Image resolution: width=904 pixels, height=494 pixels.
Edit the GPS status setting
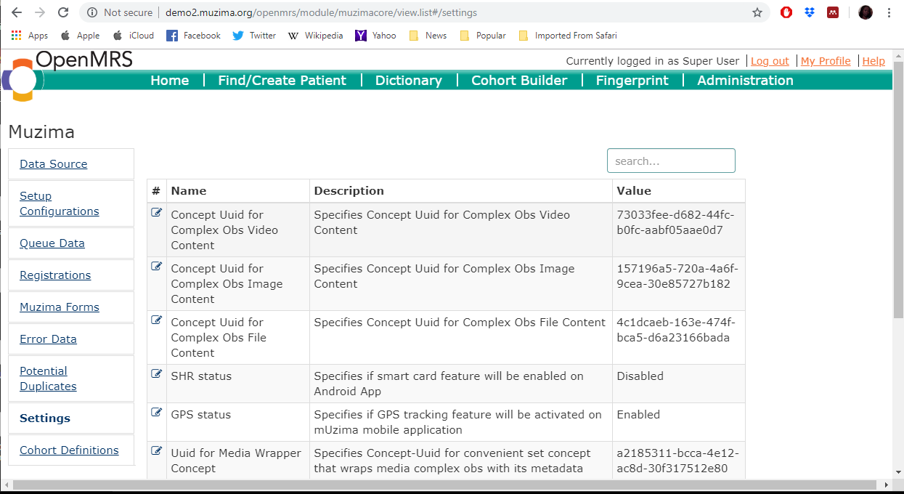tap(156, 413)
